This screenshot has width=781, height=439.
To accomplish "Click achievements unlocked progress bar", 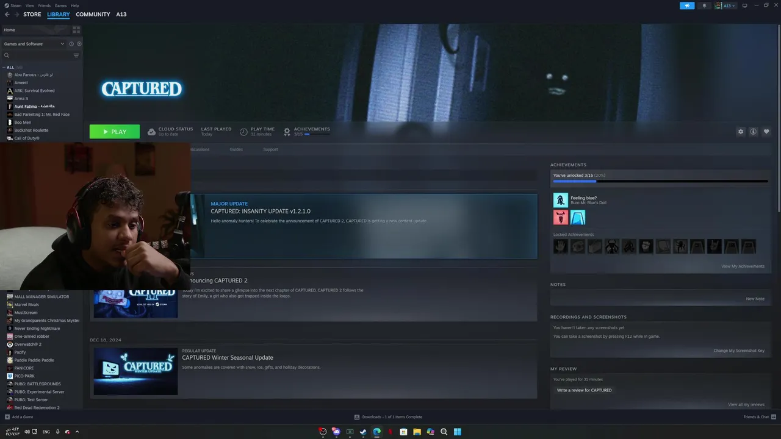I will (660, 181).
